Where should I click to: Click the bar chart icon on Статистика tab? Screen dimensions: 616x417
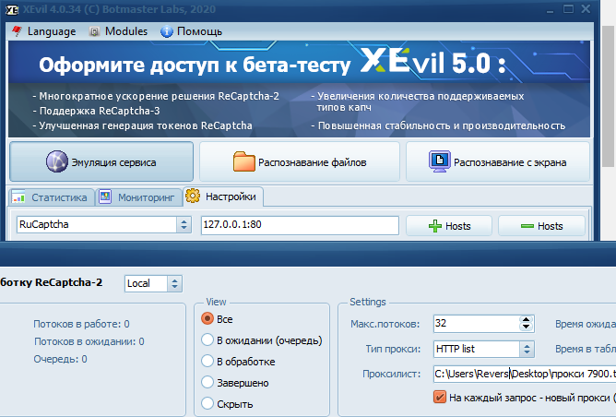(x=18, y=197)
